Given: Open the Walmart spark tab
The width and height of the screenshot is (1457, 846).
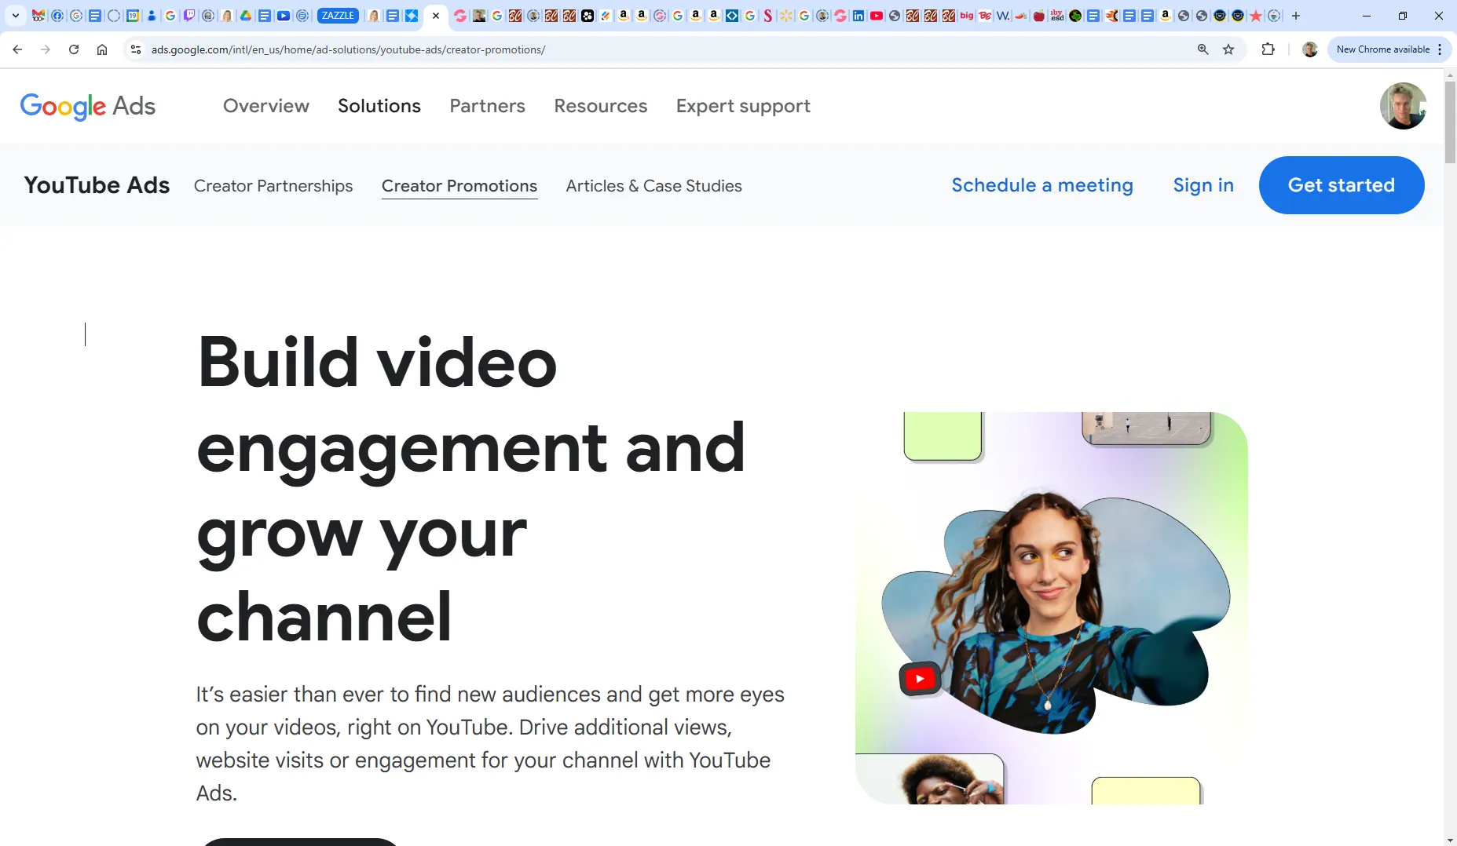Looking at the screenshot, I should (x=785, y=16).
